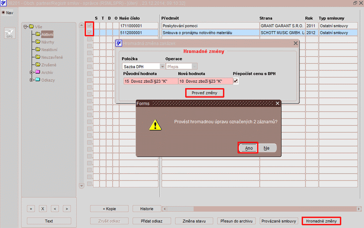
Task: Open the Zrušené folder
Action: [49, 65]
